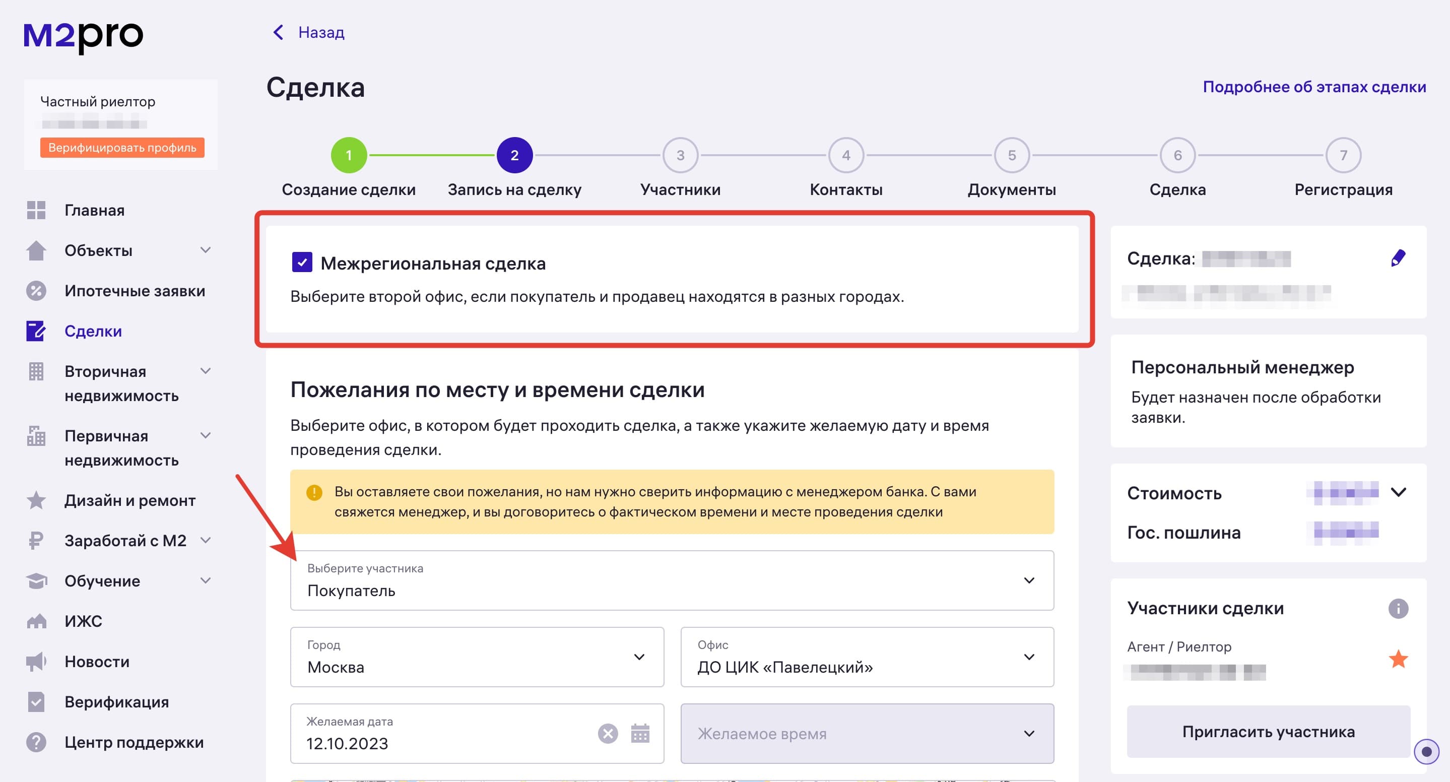Screen dimensions: 1450x782
Task: Click the Заработай с М2 ruble icon
Action: 36,541
